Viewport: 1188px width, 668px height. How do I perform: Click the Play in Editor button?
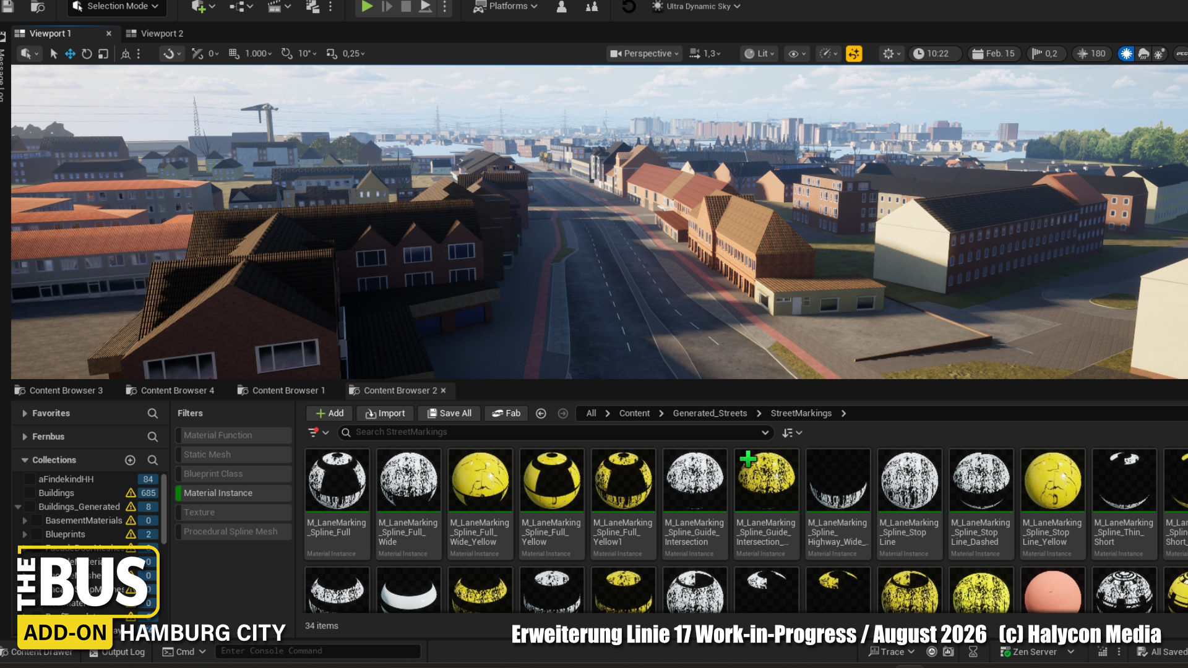pos(367,6)
